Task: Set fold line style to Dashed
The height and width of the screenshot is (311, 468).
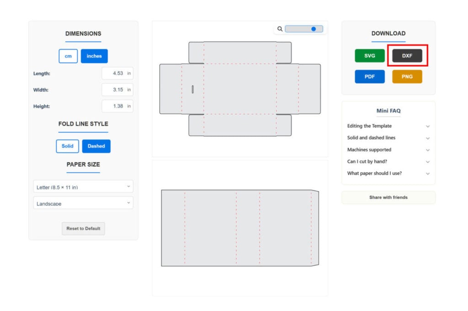Action: (96, 146)
